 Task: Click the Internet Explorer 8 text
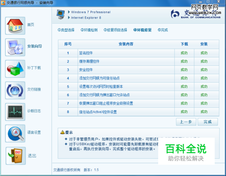coord(86,18)
